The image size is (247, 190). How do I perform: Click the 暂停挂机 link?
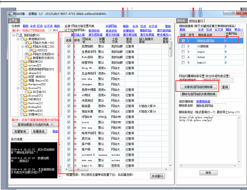click(94, 31)
